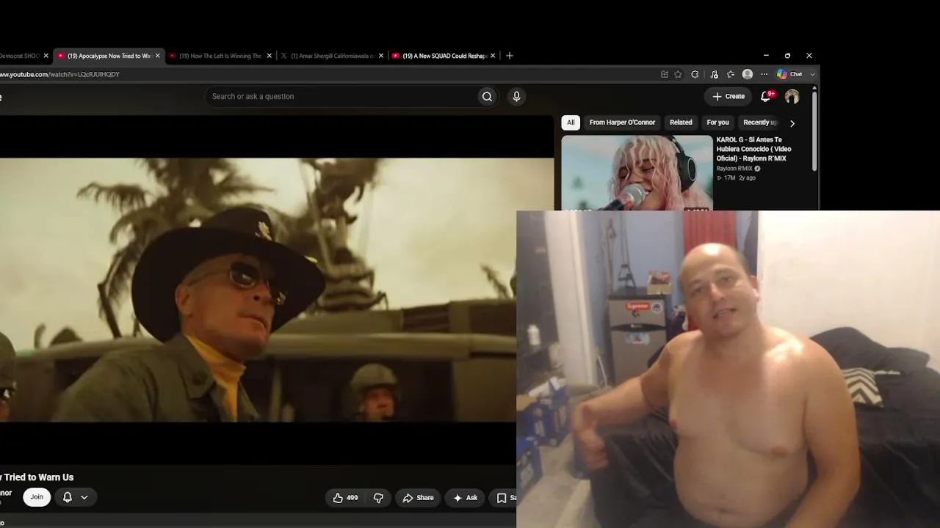Close the Democrat SHOO tab
This screenshot has width=940, height=528.
pos(46,56)
